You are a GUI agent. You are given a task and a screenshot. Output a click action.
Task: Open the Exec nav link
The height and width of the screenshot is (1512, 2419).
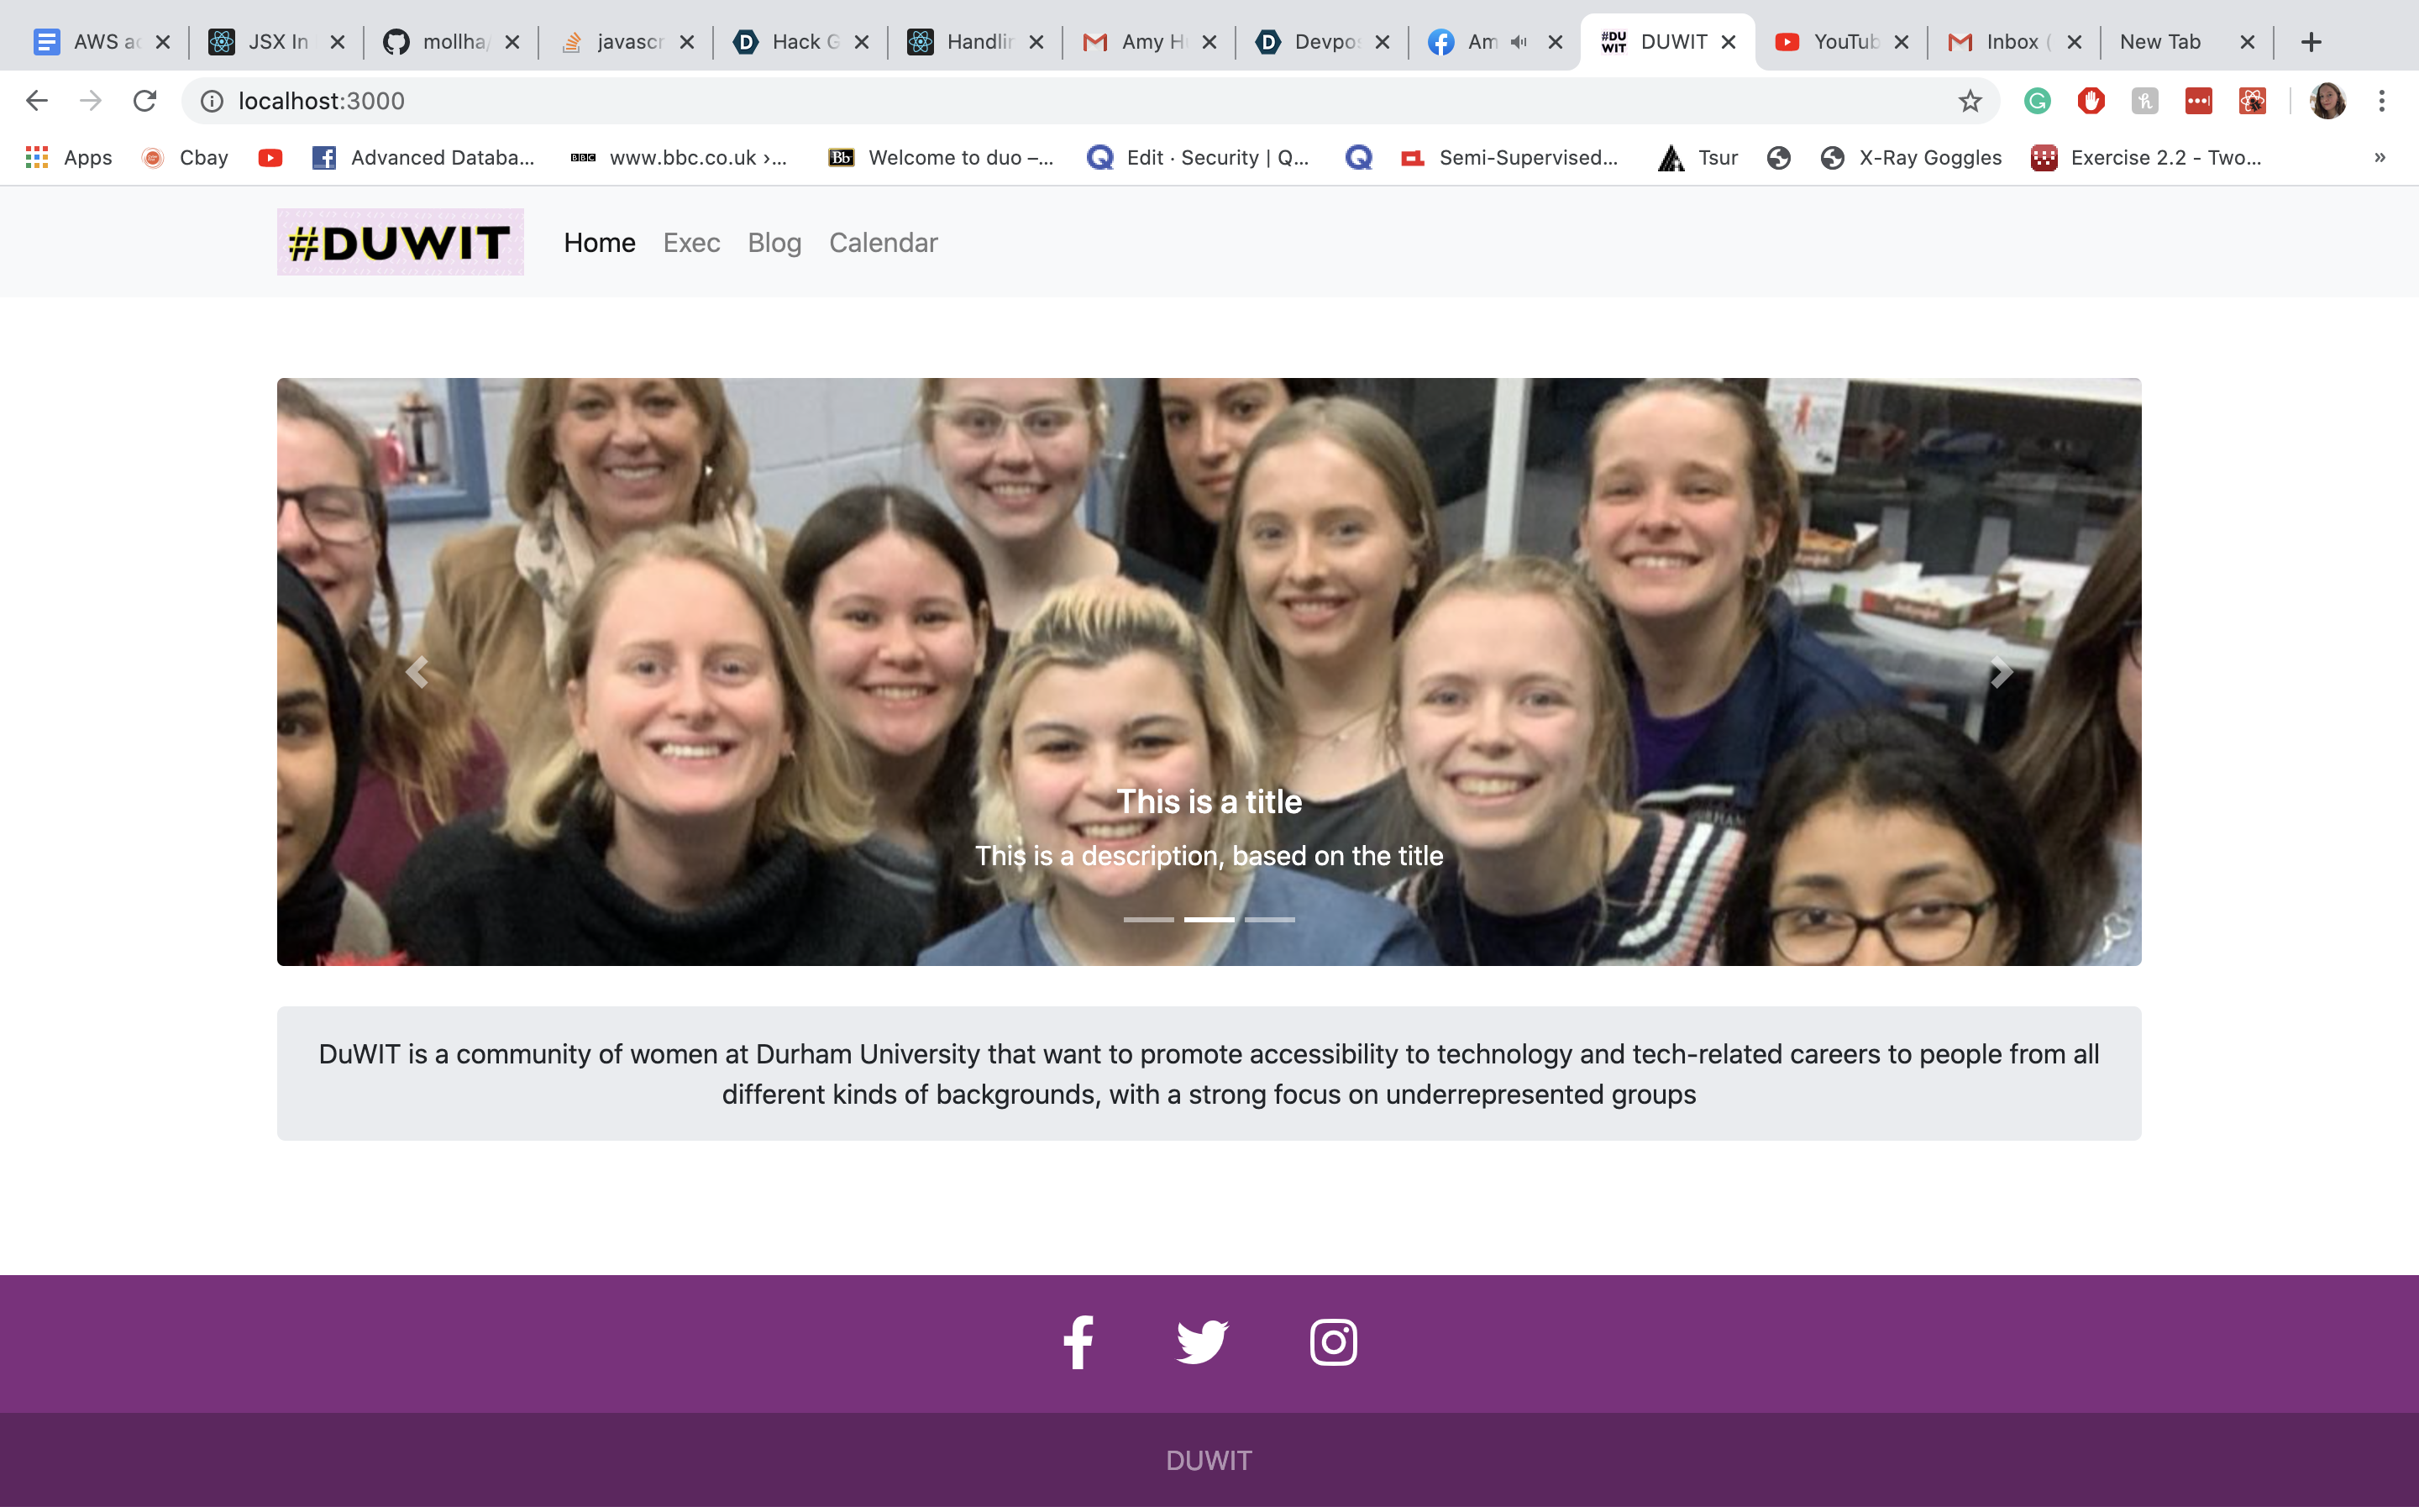[690, 243]
